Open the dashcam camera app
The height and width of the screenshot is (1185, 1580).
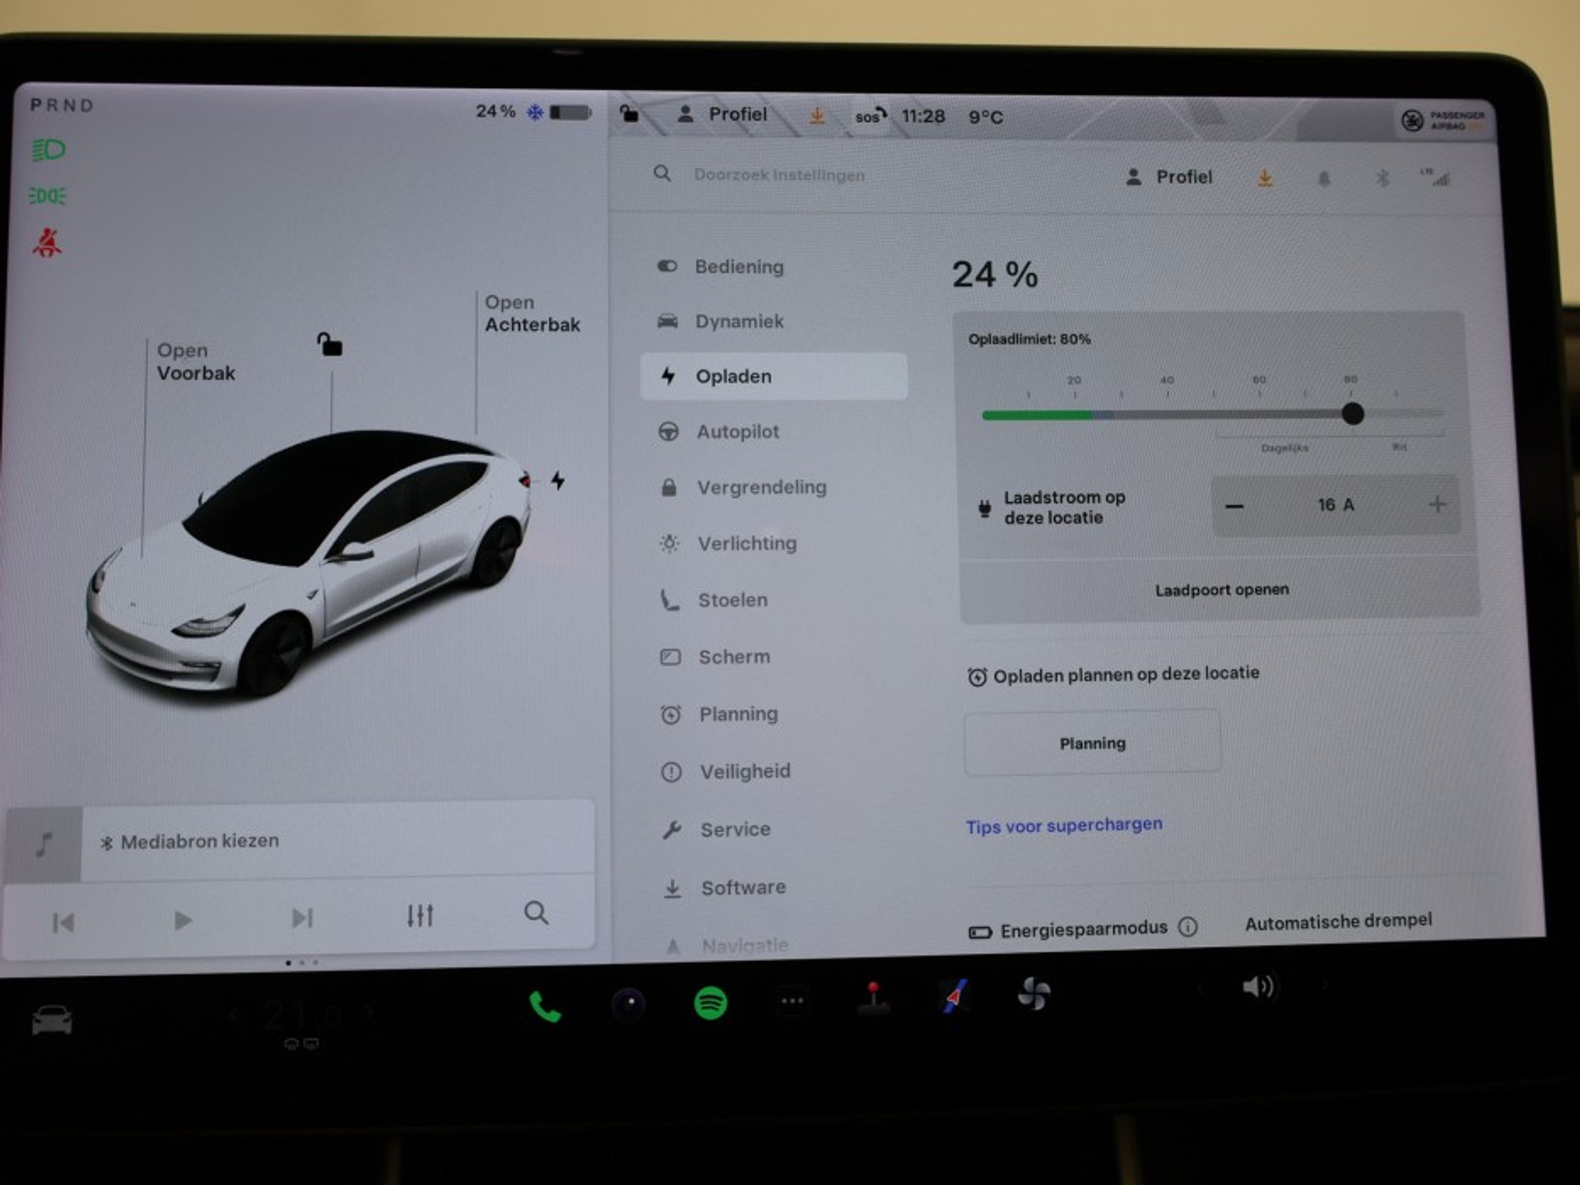[629, 1003]
